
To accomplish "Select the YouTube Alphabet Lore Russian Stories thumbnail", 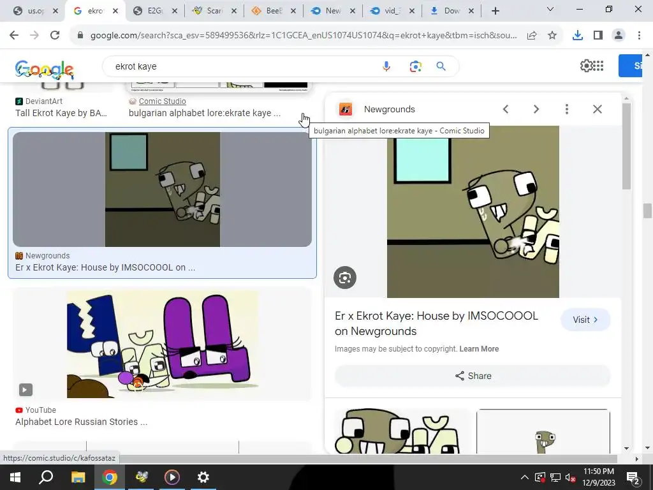I will pyautogui.click(x=162, y=345).
